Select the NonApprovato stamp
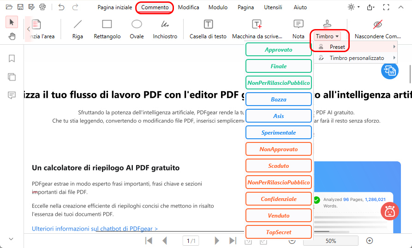Image resolution: width=412 pixels, height=248 pixels. click(x=279, y=149)
